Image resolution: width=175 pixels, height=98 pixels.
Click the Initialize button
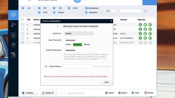coord(30,93)
